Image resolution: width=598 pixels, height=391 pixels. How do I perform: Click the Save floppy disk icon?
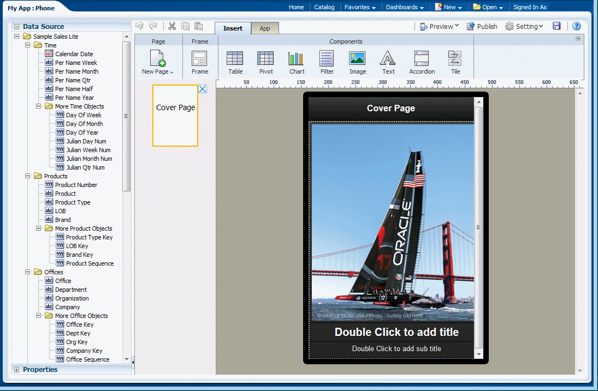556,26
